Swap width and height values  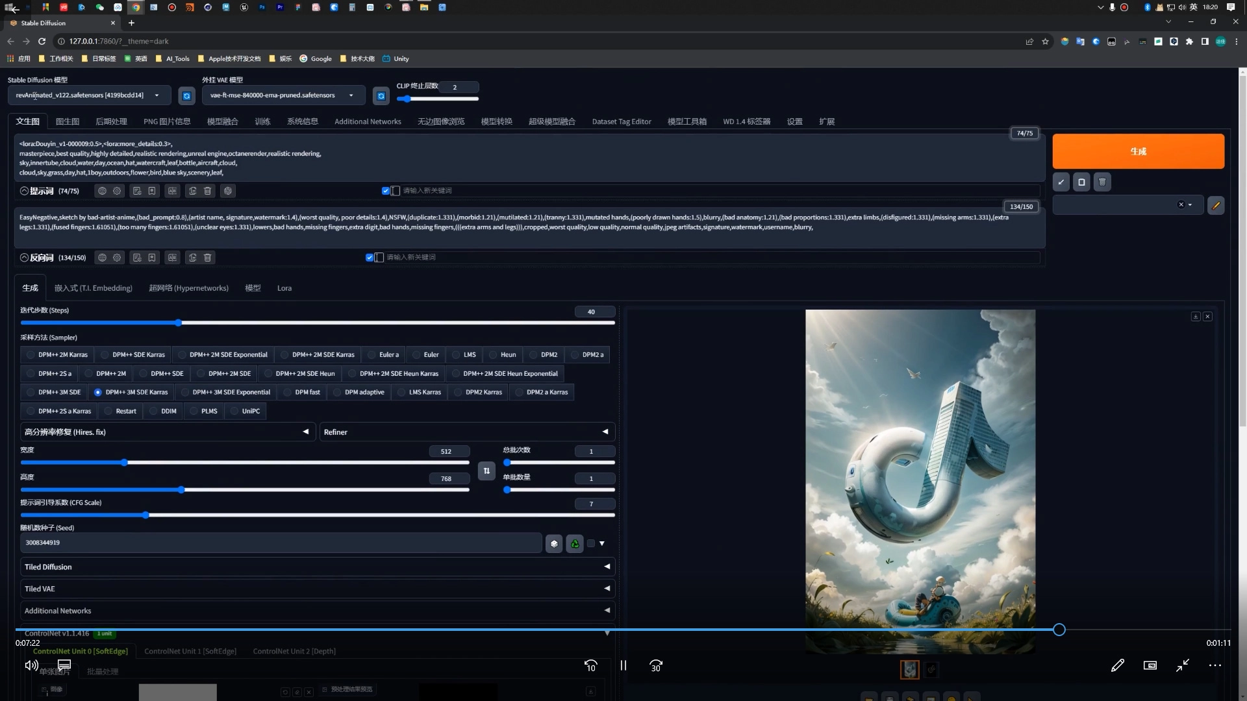(x=486, y=471)
